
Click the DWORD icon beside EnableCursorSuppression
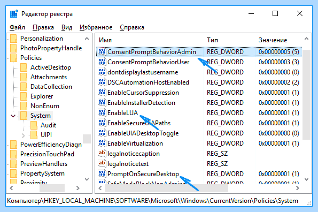pos(102,92)
